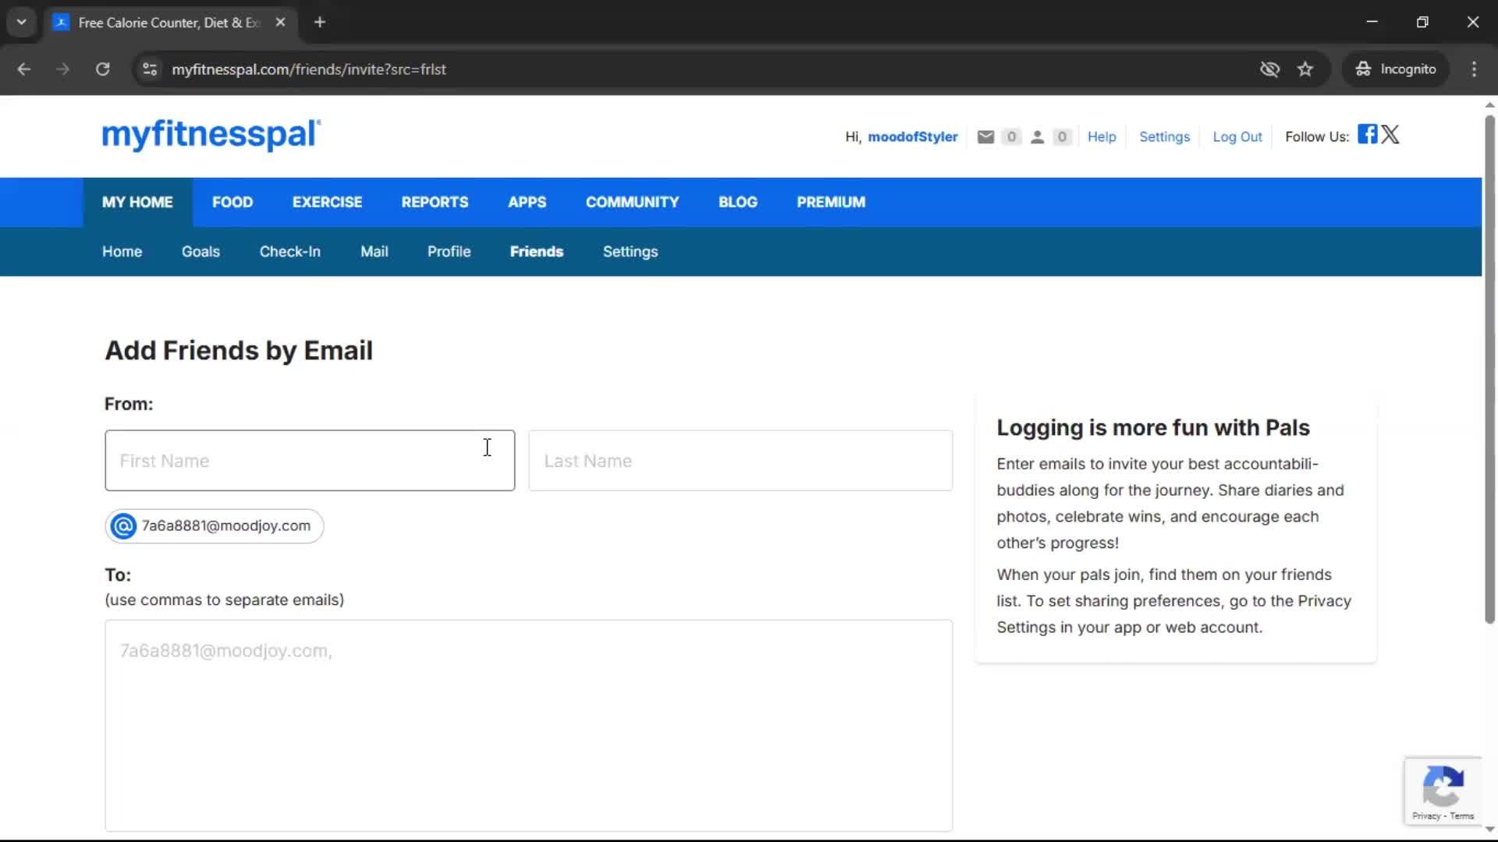This screenshot has width=1498, height=842.
Task: Click the browser forward arrow
Action: pyautogui.click(x=63, y=69)
